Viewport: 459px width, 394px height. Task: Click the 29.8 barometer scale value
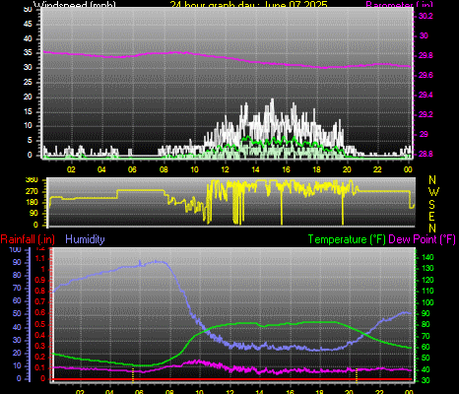(x=426, y=55)
